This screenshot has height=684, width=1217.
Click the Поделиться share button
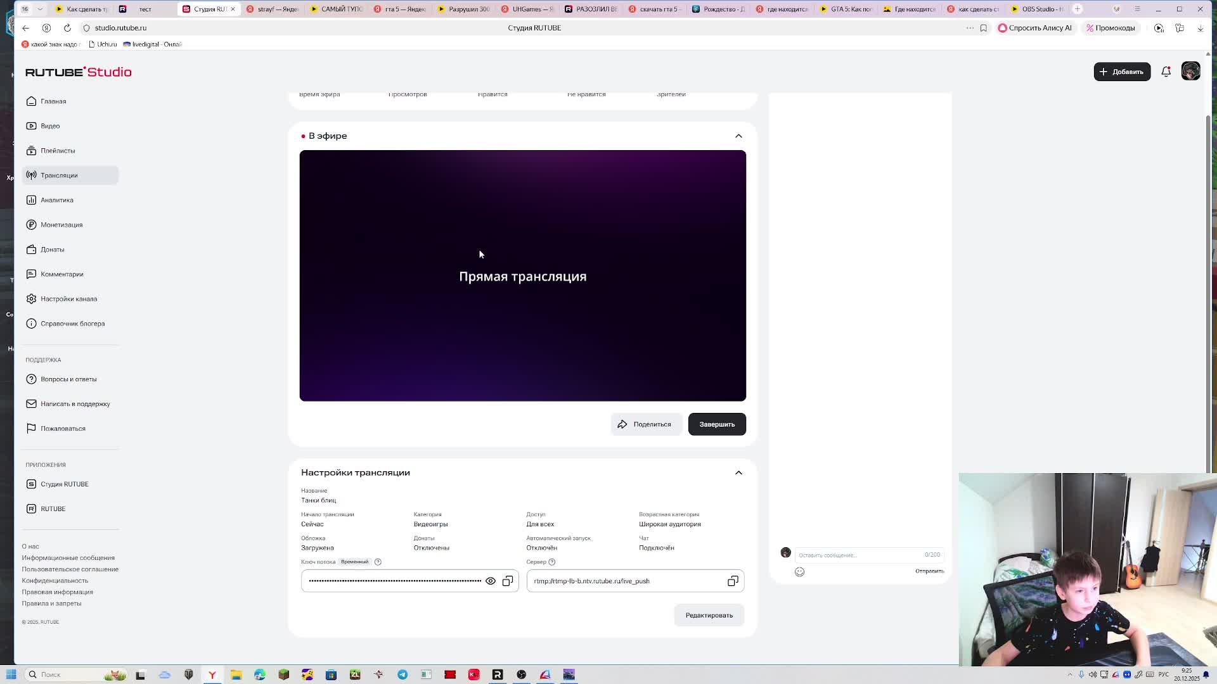(645, 424)
